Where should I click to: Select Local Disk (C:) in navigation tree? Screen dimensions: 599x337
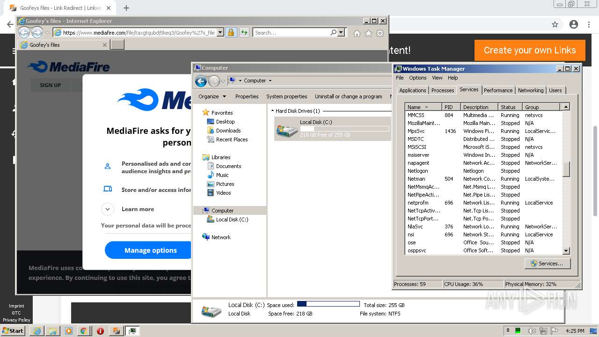pyautogui.click(x=232, y=220)
